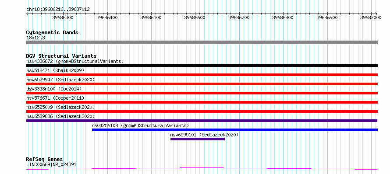Click the blue nsv4256108 variant bar
The width and height of the screenshot is (390, 174).
click(235, 130)
